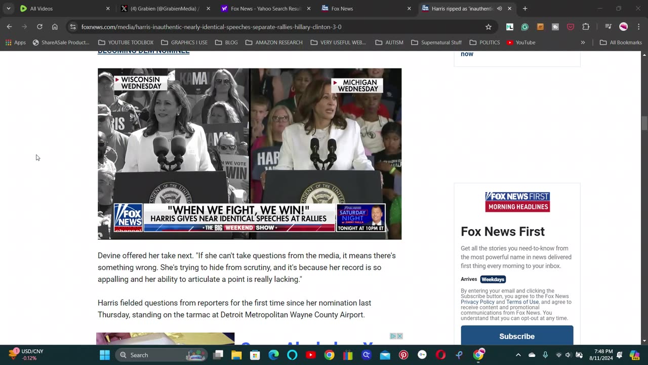The image size is (648, 365).
Task: Show hidden bookmarks with the double chevron
Action: [583, 43]
